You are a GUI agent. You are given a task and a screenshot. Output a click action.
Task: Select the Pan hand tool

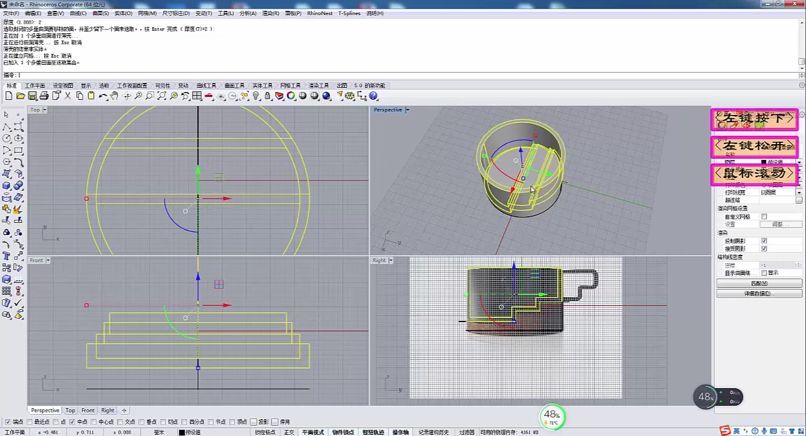(x=115, y=96)
